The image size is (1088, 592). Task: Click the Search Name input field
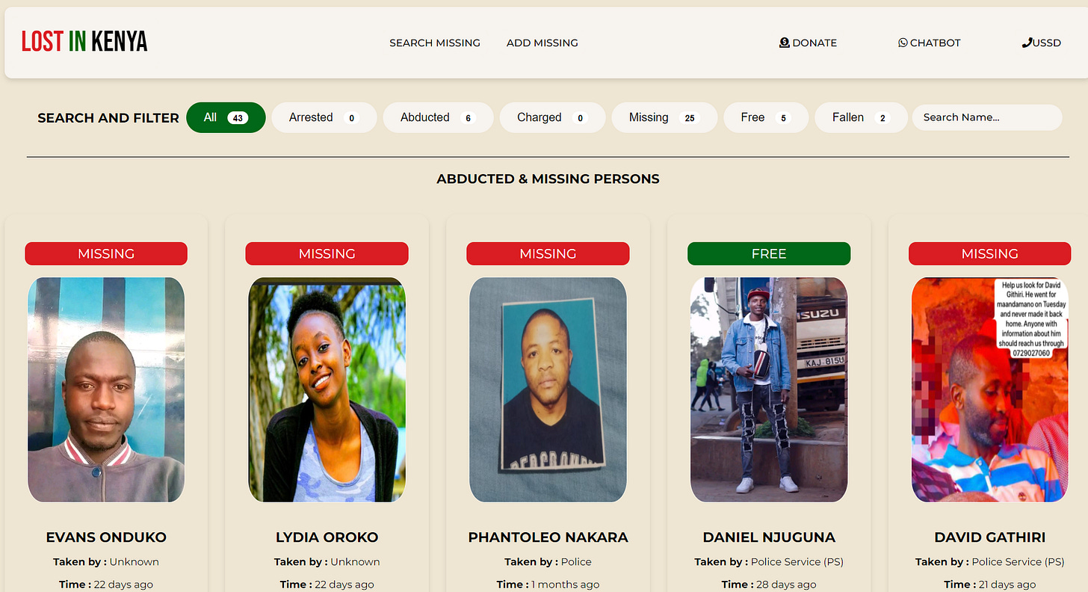[987, 117]
